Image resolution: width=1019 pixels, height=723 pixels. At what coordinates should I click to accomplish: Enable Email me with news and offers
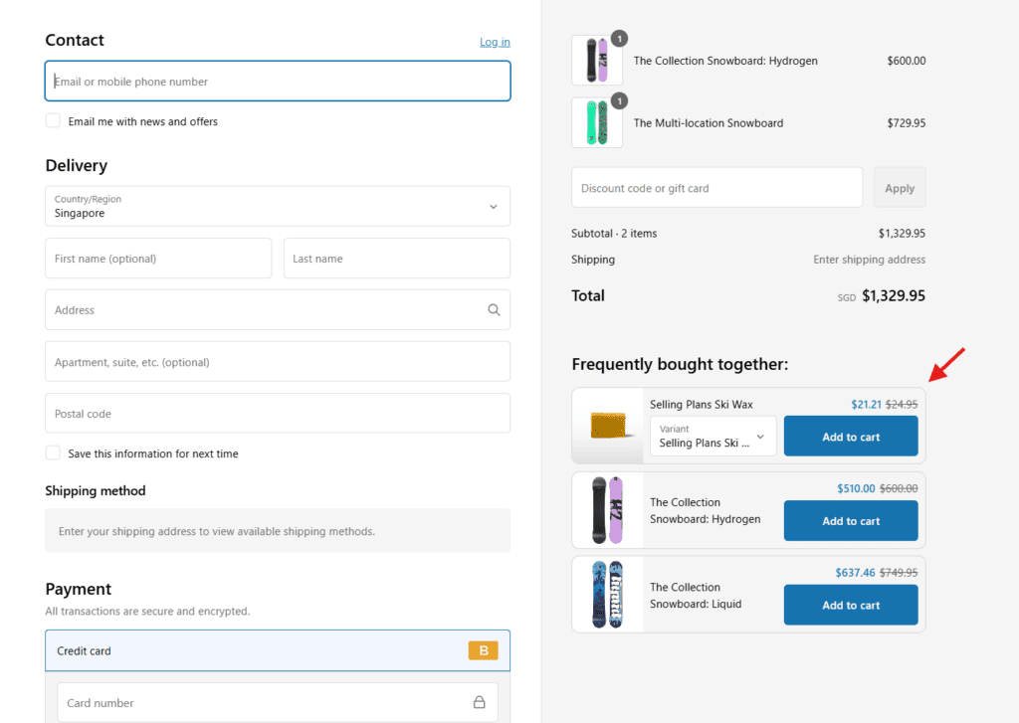53,121
